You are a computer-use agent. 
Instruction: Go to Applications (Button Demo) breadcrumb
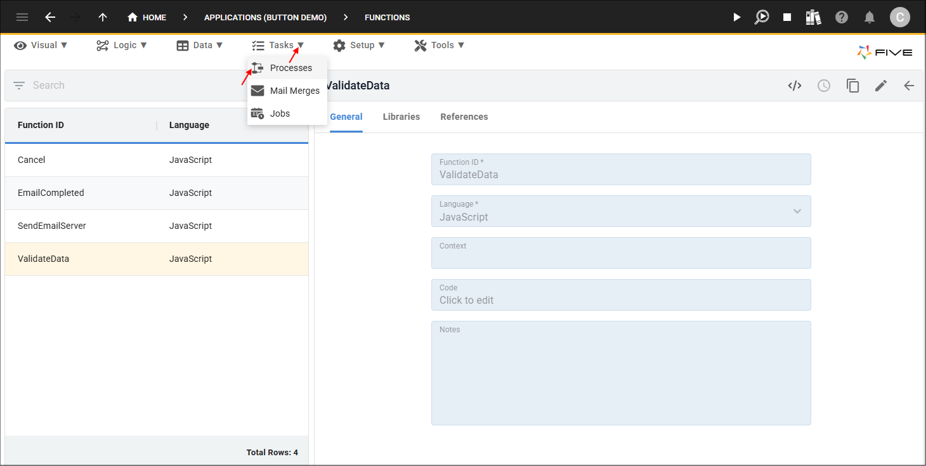tap(265, 17)
